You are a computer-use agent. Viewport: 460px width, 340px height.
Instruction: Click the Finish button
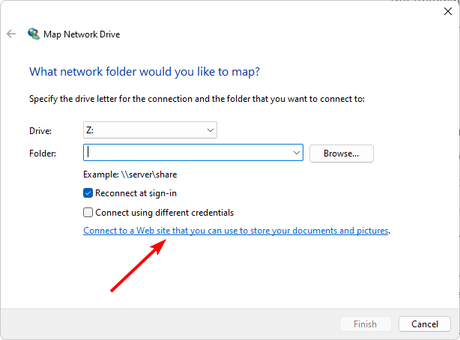tap(366, 324)
